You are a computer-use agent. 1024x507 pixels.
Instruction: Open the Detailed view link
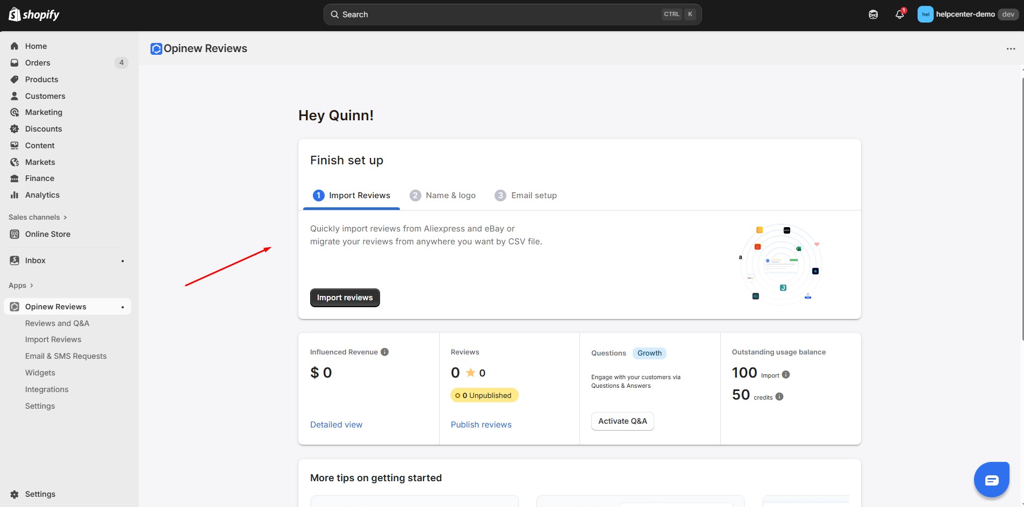click(x=336, y=425)
